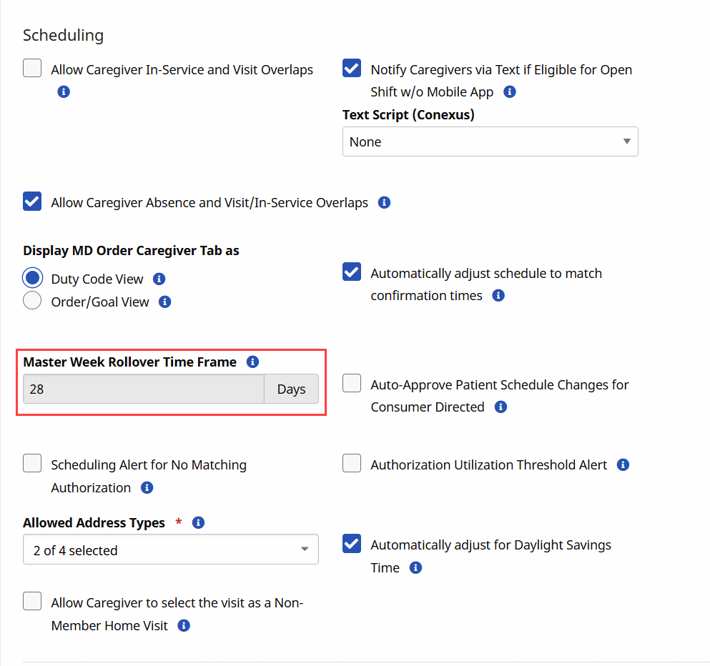
Task: Enable Allow Caregiver In-Service and Visit Overlaps
Action: [x=32, y=69]
